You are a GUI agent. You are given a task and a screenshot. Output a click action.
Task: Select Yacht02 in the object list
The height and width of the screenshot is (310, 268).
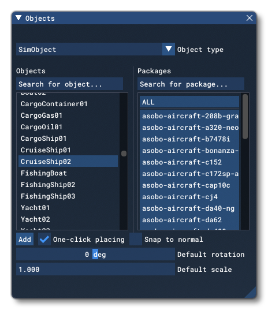[x=68, y=219]
